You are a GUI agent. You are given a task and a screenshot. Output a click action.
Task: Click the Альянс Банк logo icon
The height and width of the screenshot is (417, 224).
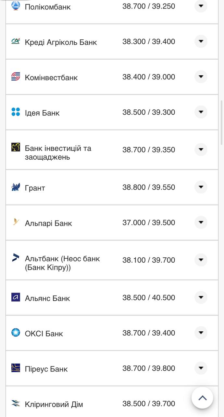point(16,297)
